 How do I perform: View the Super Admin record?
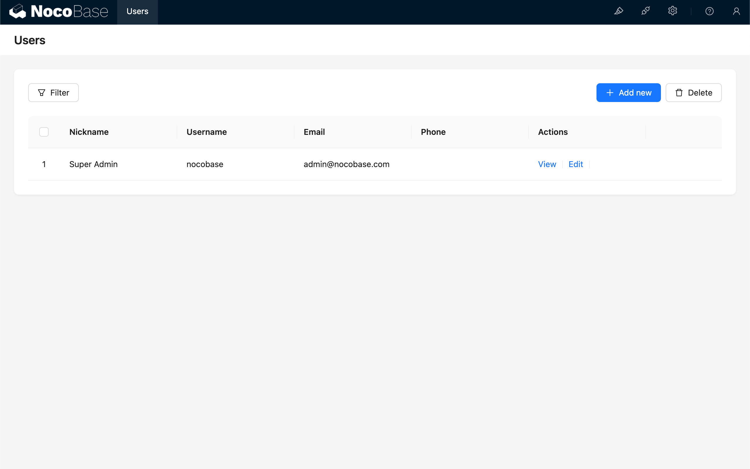pos(547,164)
